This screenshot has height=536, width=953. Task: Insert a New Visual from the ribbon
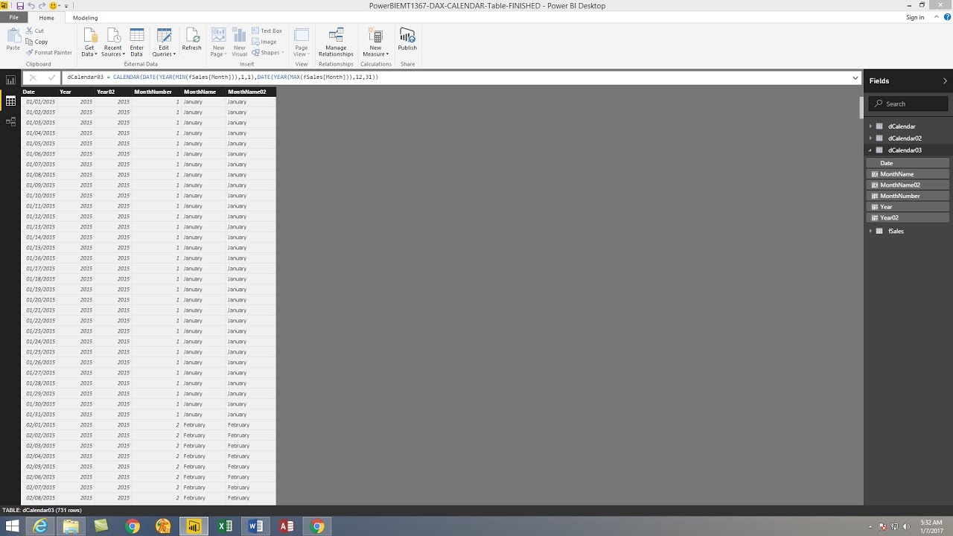(x=239, y=42)
